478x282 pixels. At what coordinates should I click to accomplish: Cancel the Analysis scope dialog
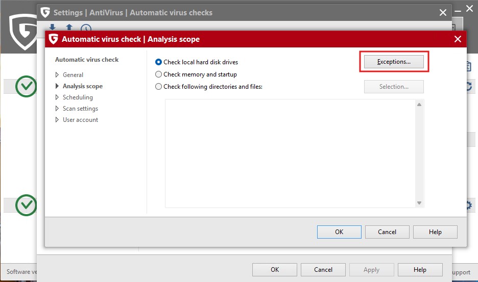click(x=387, y=232)
